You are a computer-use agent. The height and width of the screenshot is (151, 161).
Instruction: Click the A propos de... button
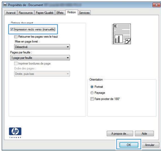120,133
